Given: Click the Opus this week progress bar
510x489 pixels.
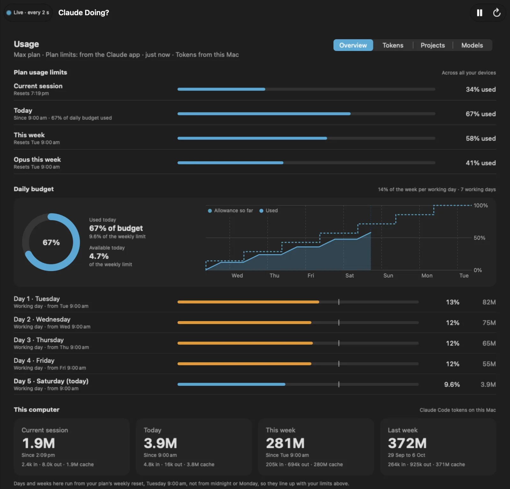Looking at the screenshot, I should tap(306, 163).
